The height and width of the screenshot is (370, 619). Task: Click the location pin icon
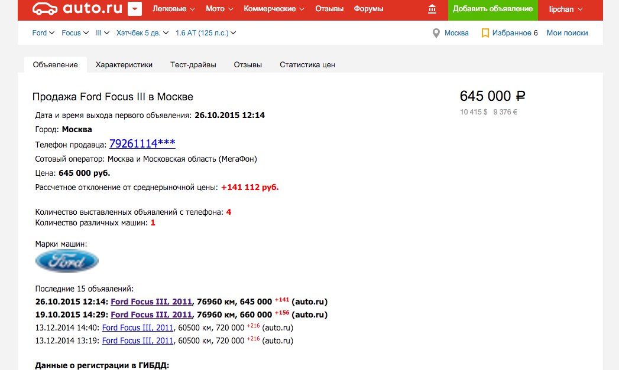tap(436, 33)
